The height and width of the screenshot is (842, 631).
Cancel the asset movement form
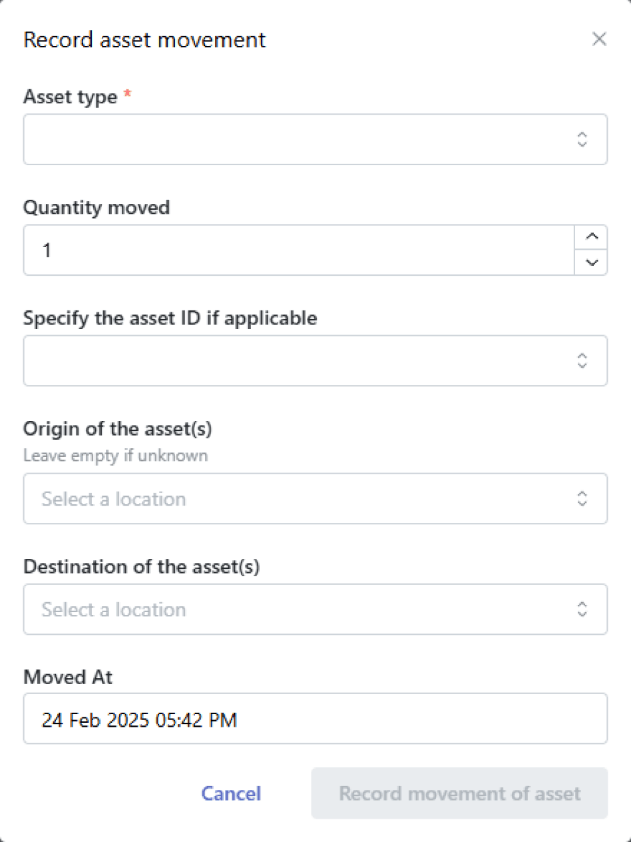[231, 793]
